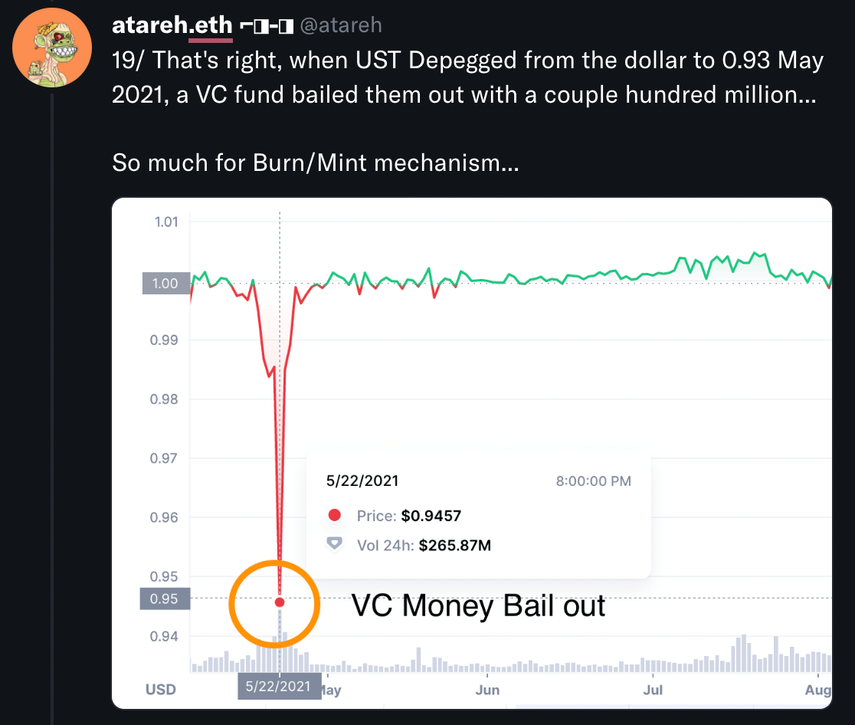Select the 5/22/2021 date marker on the x-axis

point(280,686)
